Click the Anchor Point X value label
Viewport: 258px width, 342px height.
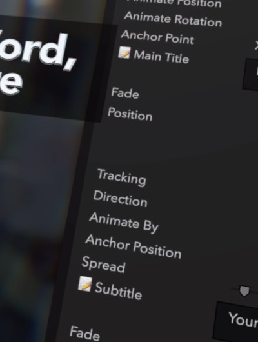[x=257, y=46]
